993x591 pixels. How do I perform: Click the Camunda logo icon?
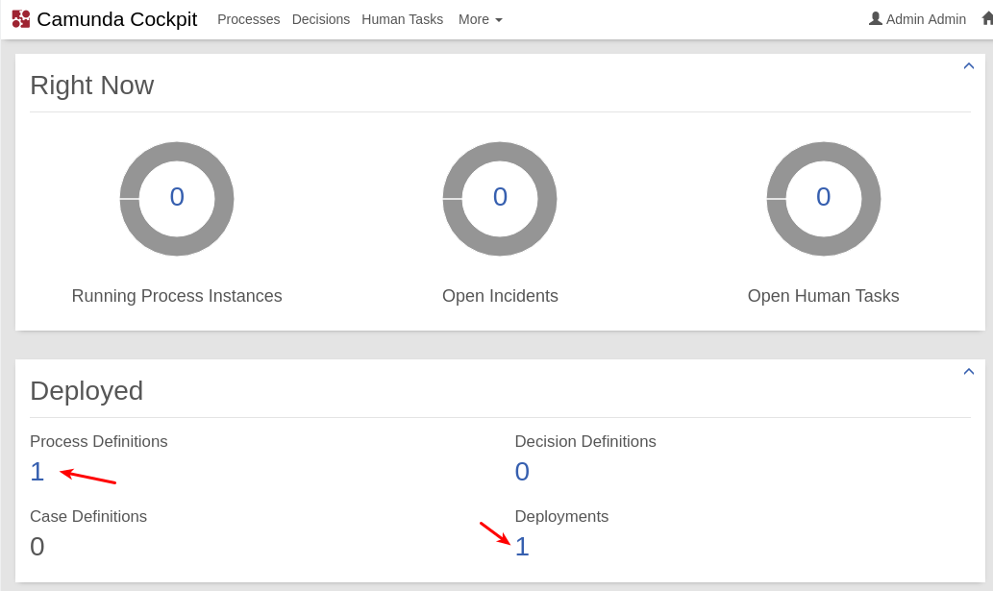(21, 19)
